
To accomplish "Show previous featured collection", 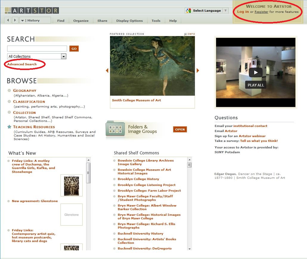I will (107, 70).
